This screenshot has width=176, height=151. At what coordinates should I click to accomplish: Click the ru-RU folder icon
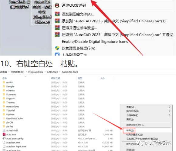click(x=4, y=82)
